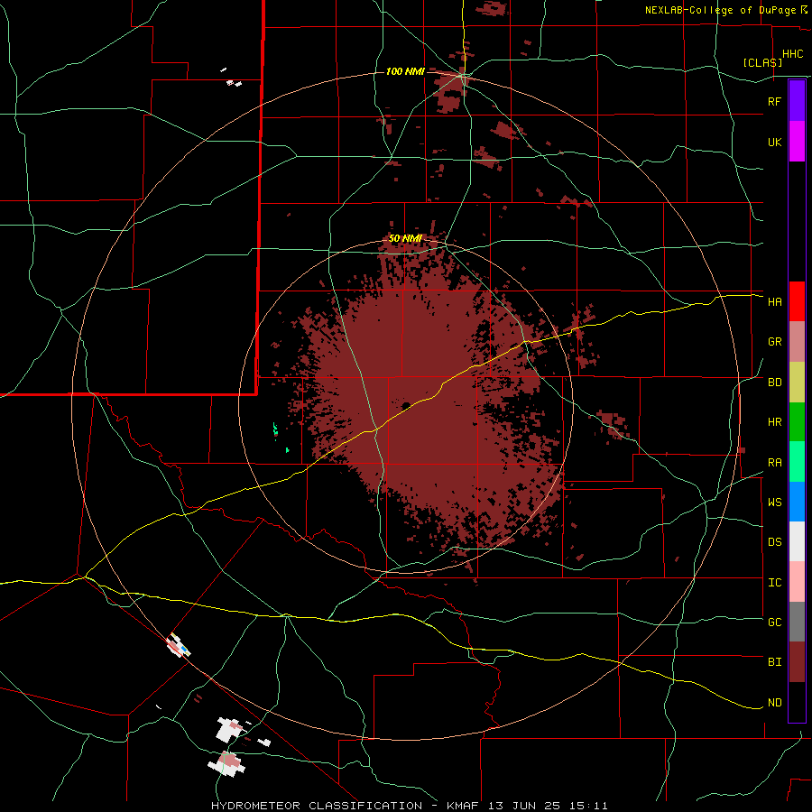The image size is (812, 812).
Task: Click the '100 NMI' range ring label
Action: (405, 71)
